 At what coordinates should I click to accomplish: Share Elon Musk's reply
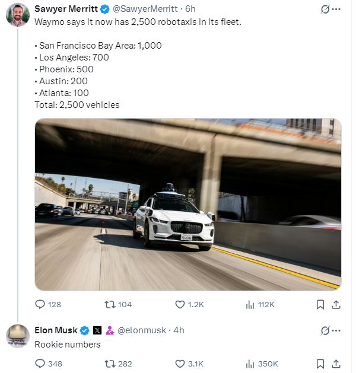tap(336, 364)
